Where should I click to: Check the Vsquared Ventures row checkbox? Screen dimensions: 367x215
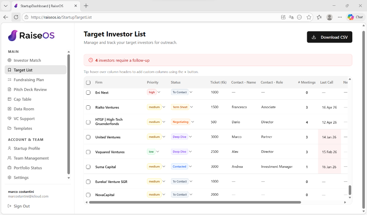pos(88,152)
